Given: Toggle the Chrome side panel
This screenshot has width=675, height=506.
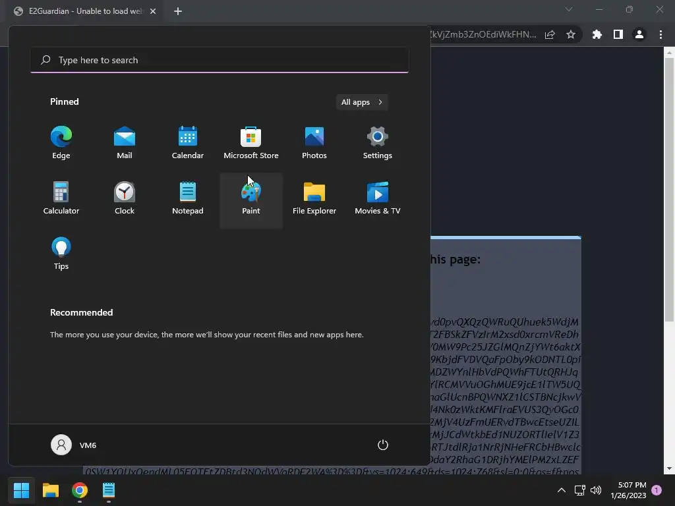Looking at the screenshot, I should click(x=618, y=35).
